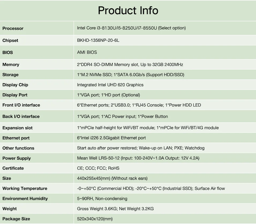Click the Display Port row label

pyautogui.click(x=15, y=95)
